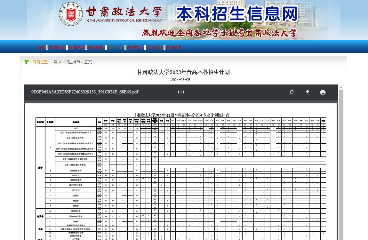
Task: Click the 专业名称 column header
Action: point(76,122)
